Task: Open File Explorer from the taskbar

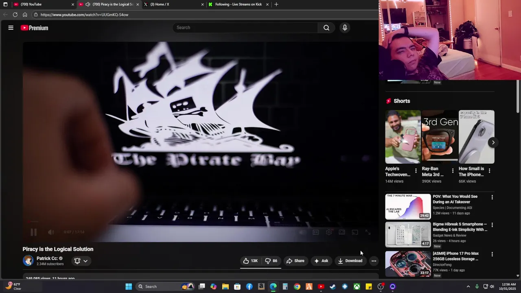Action: (225, 286)
